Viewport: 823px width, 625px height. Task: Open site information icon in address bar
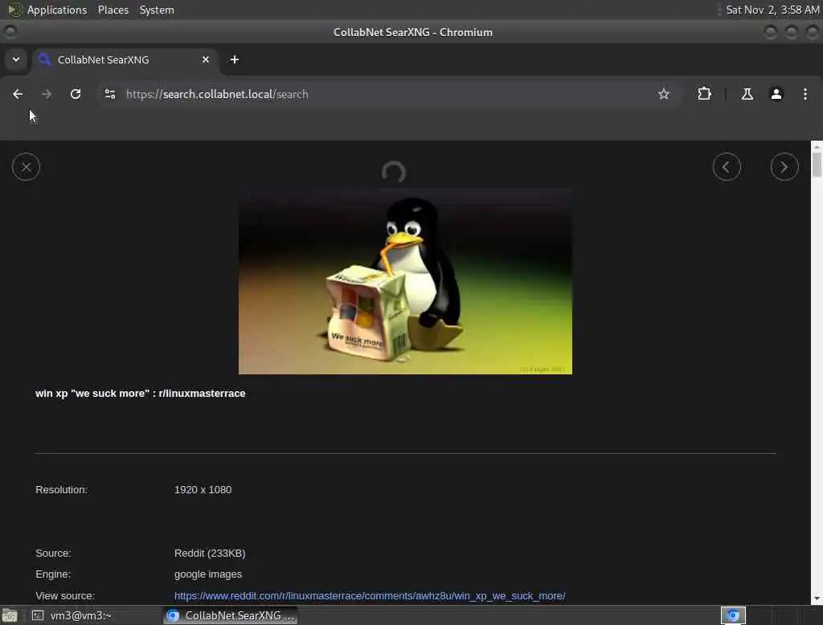109,94
